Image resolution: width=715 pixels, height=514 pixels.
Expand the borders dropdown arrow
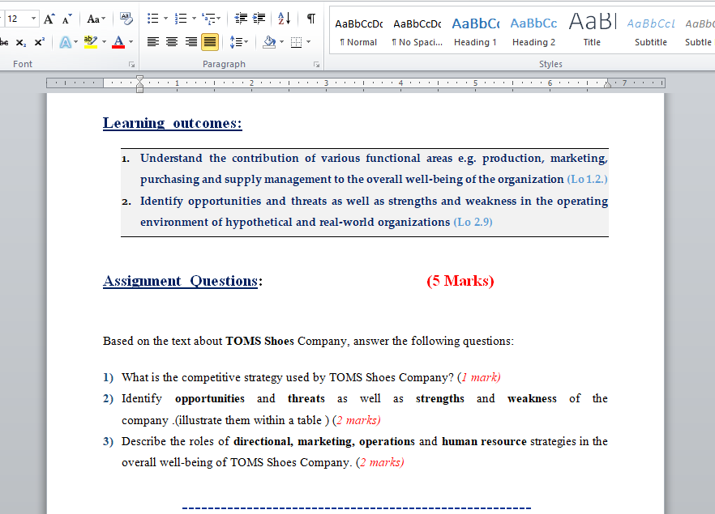click(309, 42)
